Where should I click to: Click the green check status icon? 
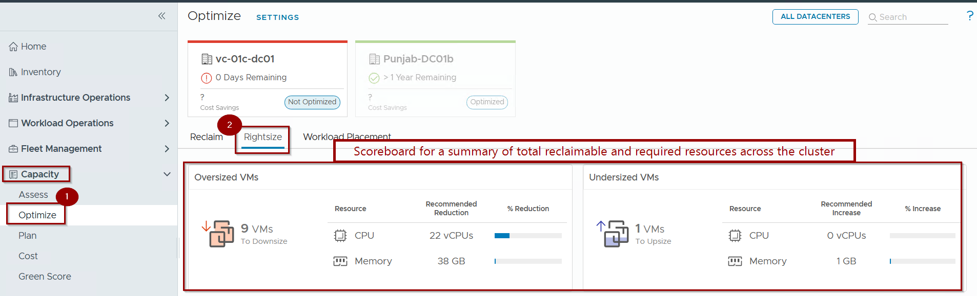click(x=374, y=78)
